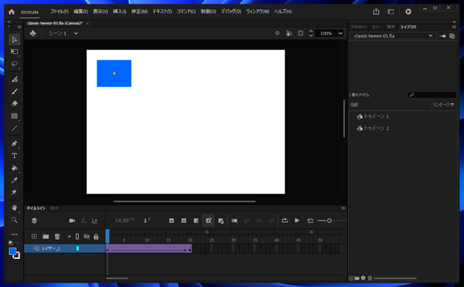Expand the scene selector dropdown

pos(76,34)
